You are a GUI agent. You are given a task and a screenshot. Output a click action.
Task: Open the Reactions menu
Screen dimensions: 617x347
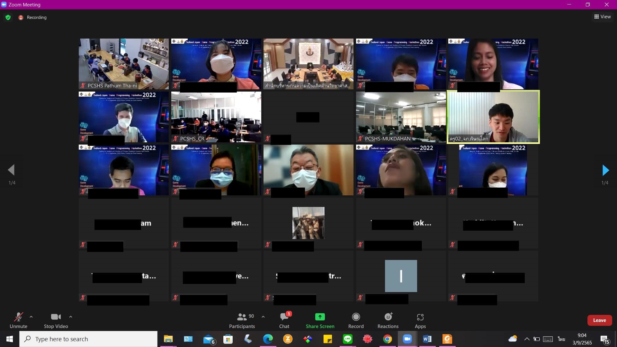(x=388, y=320)
